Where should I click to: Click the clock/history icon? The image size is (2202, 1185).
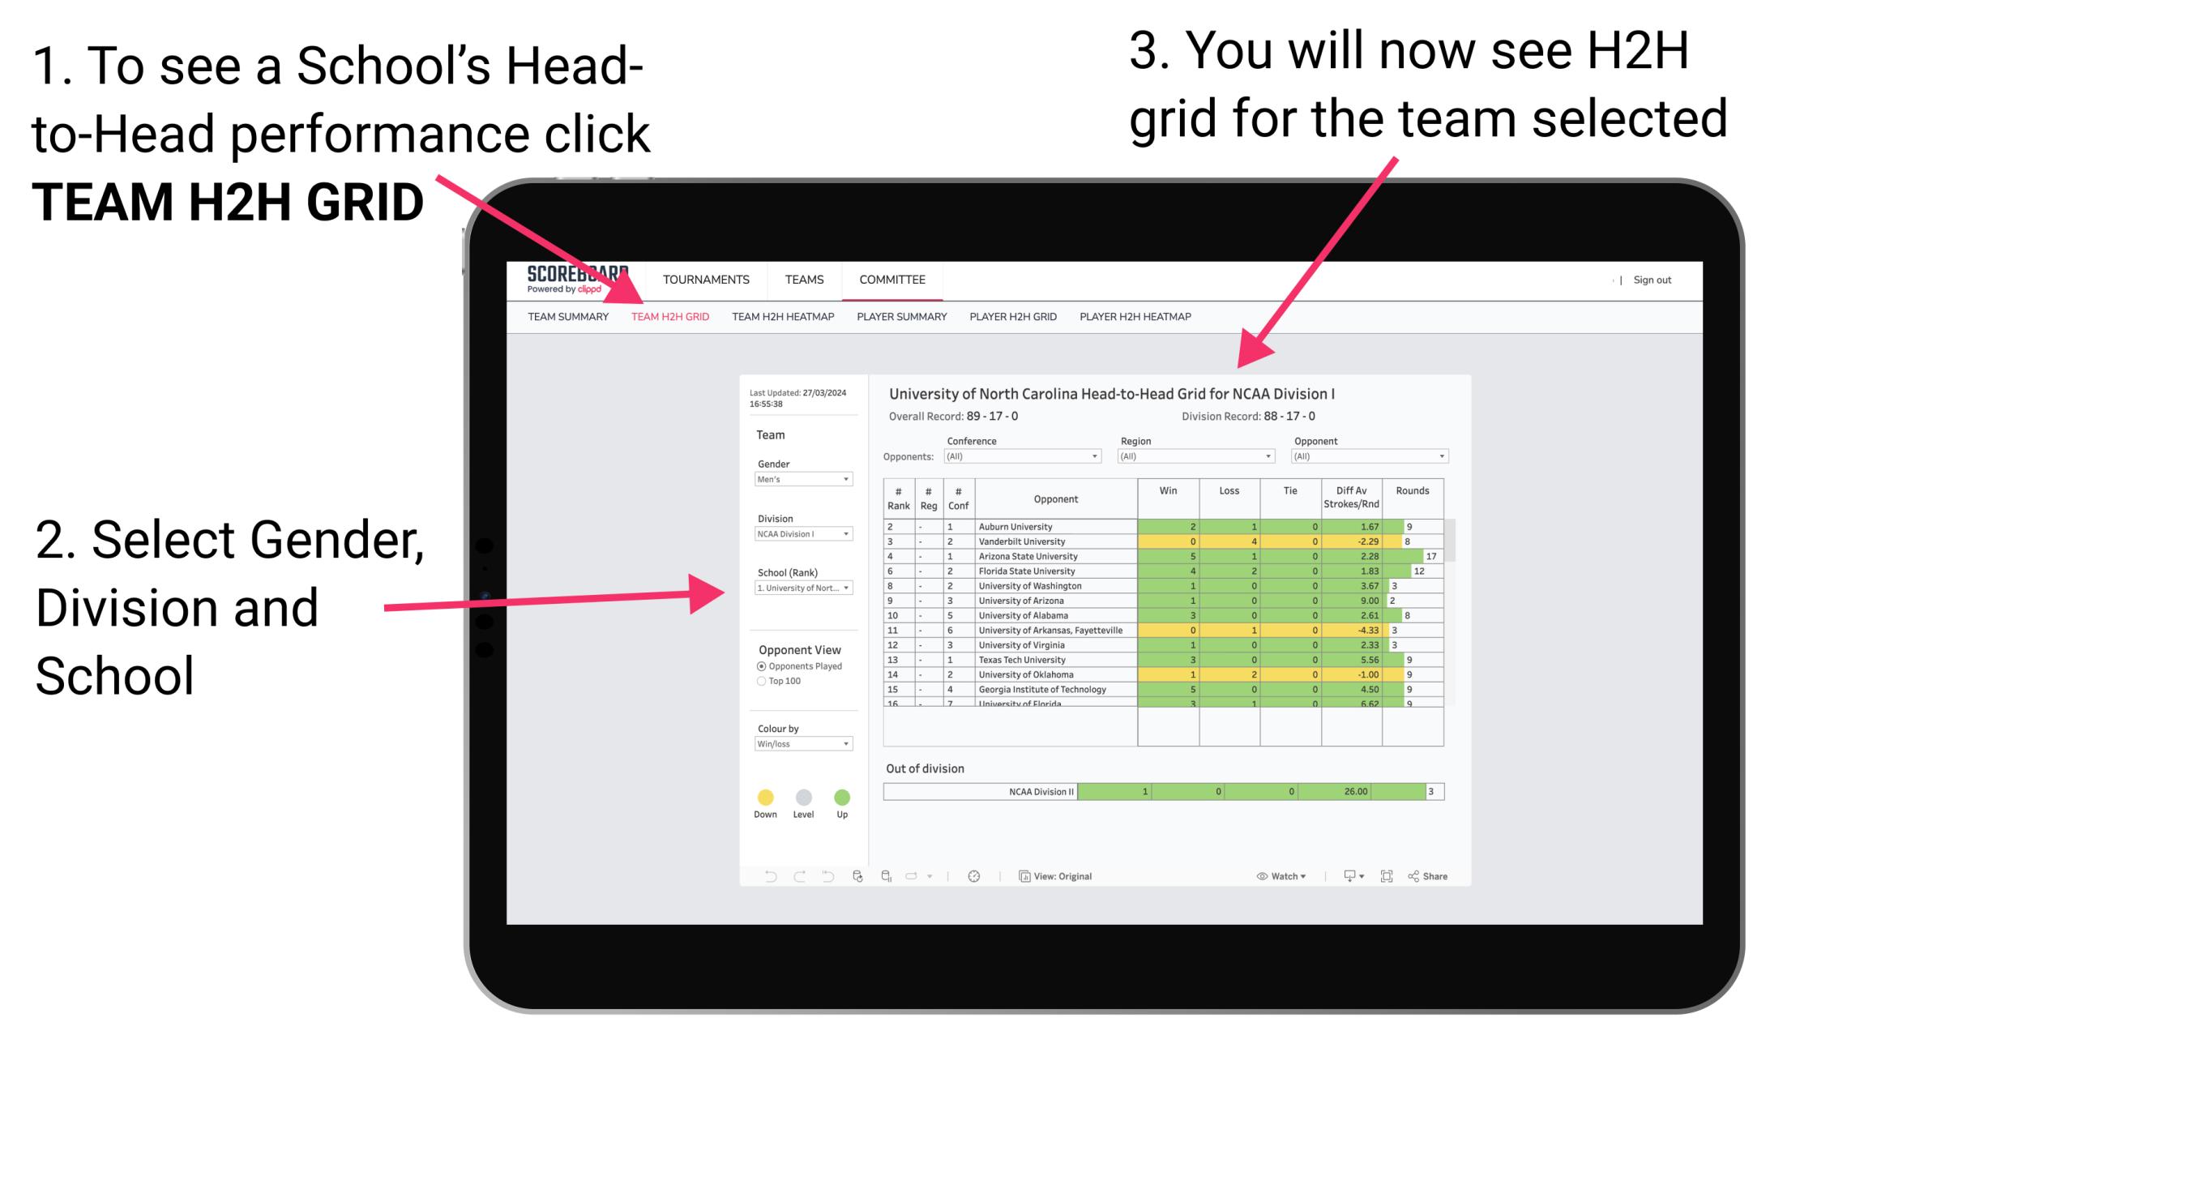977,877
